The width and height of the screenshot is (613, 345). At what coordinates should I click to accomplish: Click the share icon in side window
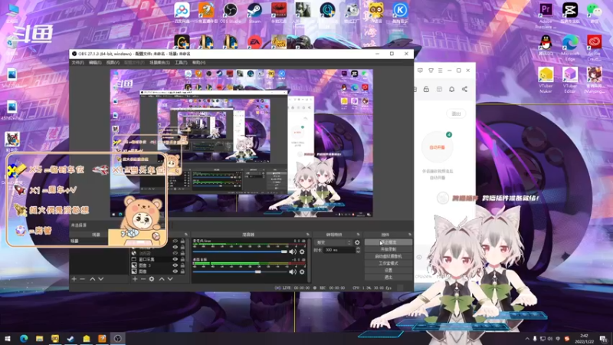464,89
